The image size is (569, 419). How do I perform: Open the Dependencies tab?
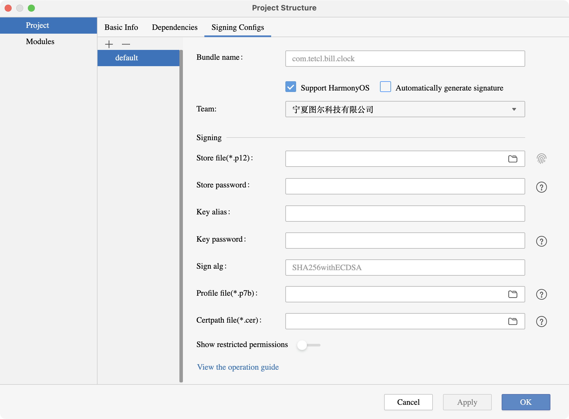click(x=174, y=27)
